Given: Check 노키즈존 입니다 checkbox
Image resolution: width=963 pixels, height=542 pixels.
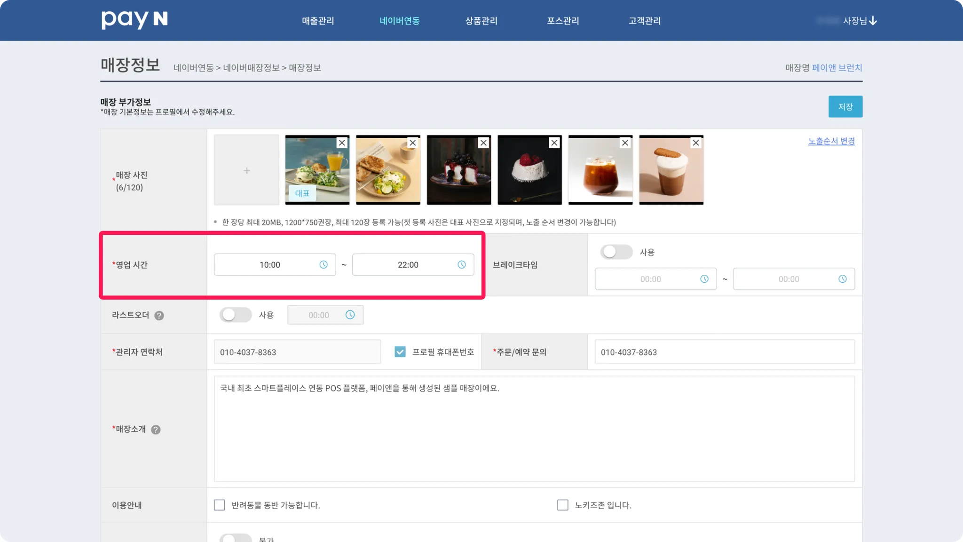Looking at the screenshot, I should click(562, 505).
